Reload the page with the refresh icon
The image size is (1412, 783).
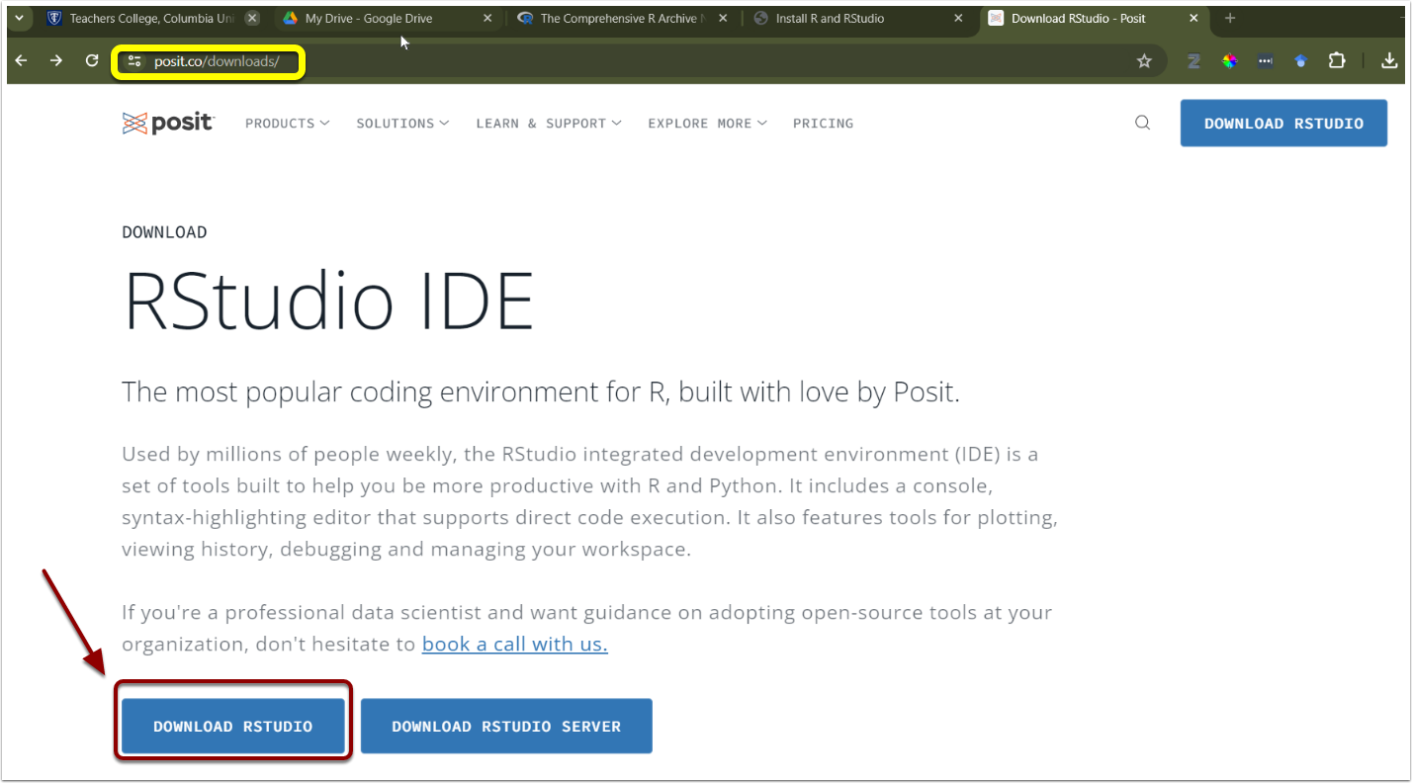coord(92,61)
